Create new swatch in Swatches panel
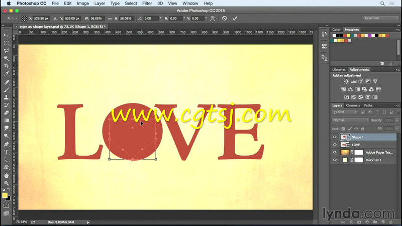The image size is (402, 226). [382, 64]
